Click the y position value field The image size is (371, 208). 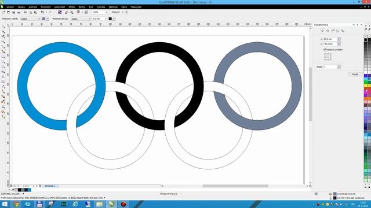pos(330,44)
